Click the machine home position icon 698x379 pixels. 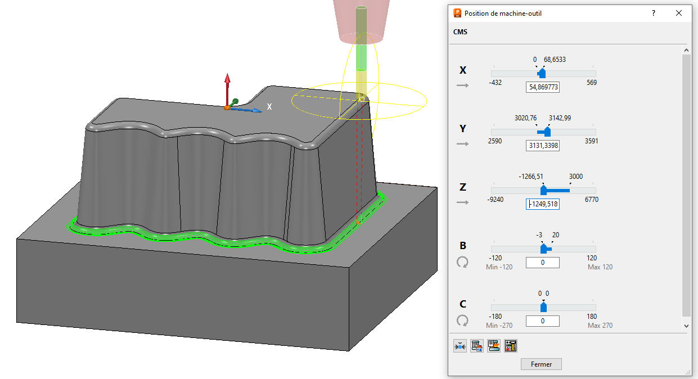[477, 346]
